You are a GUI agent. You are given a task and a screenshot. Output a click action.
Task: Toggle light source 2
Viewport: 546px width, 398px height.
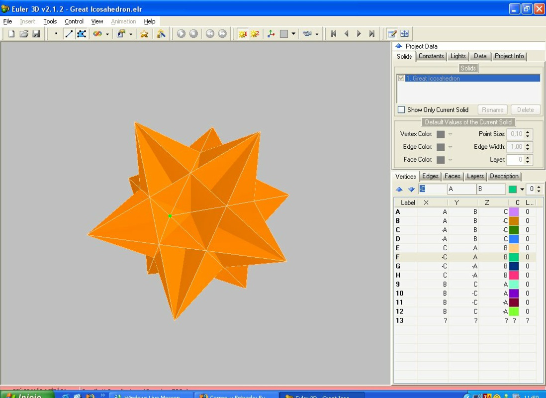coord(255,33)
